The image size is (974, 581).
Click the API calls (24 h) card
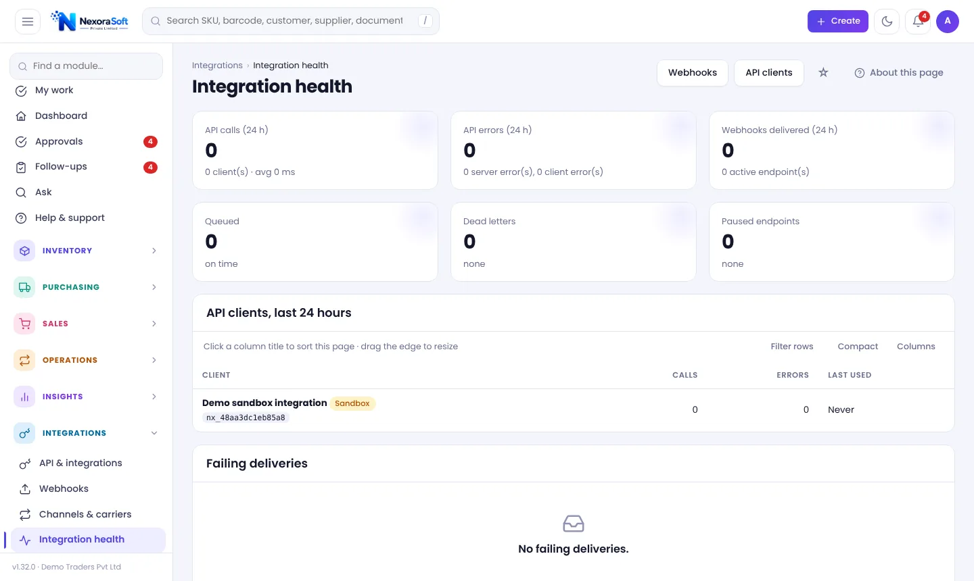(315, 151)
